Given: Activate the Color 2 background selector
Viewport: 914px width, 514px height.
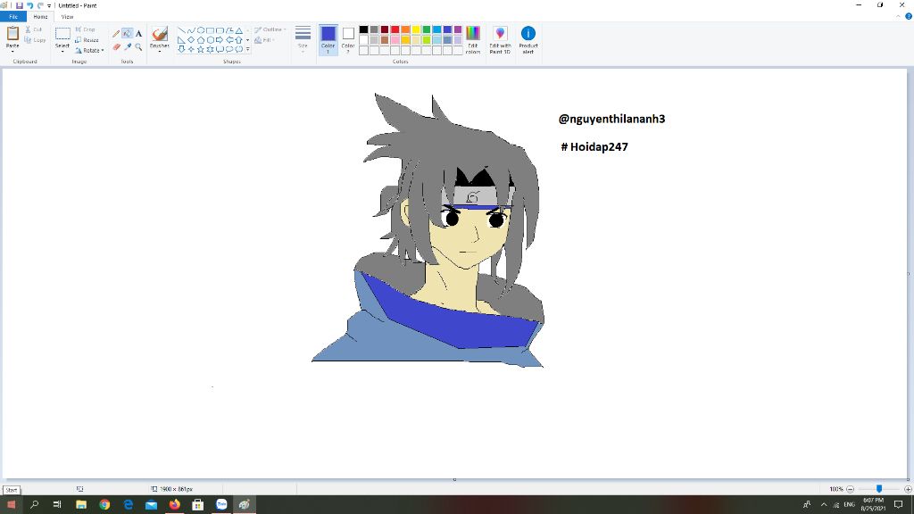Looking at the screenshot, I should click(348, 40).
